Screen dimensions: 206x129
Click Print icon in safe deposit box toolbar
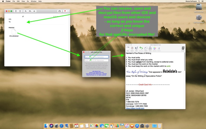150,48
